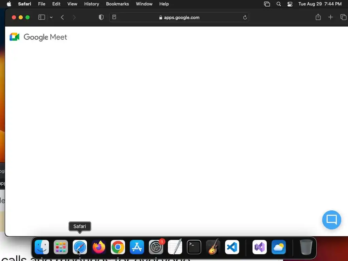Viewport: 348px width, 261px height.
Task: Open Spotlight search from the menu bar
Action: (279, 4)
